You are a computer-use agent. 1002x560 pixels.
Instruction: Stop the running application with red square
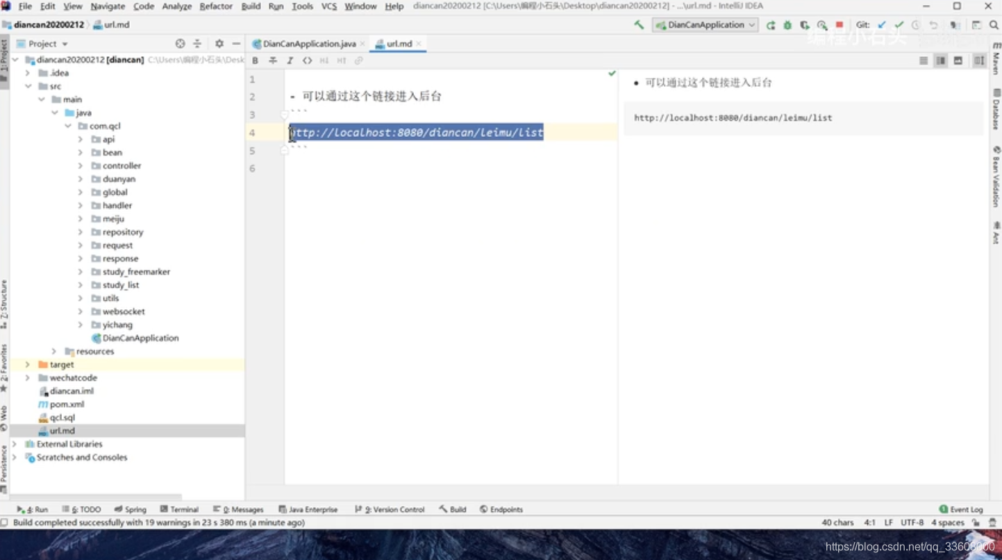click(840, 25)
